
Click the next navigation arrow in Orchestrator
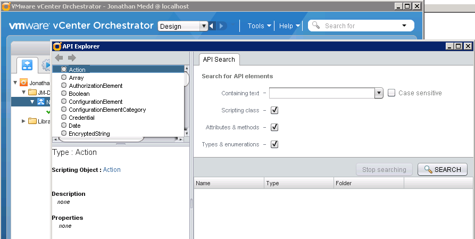221,26
